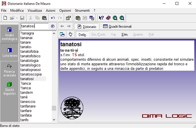Open the properties checklist icon
This screenshot has width=196, height=128.
pyautogui.click(x=68, y=18)
